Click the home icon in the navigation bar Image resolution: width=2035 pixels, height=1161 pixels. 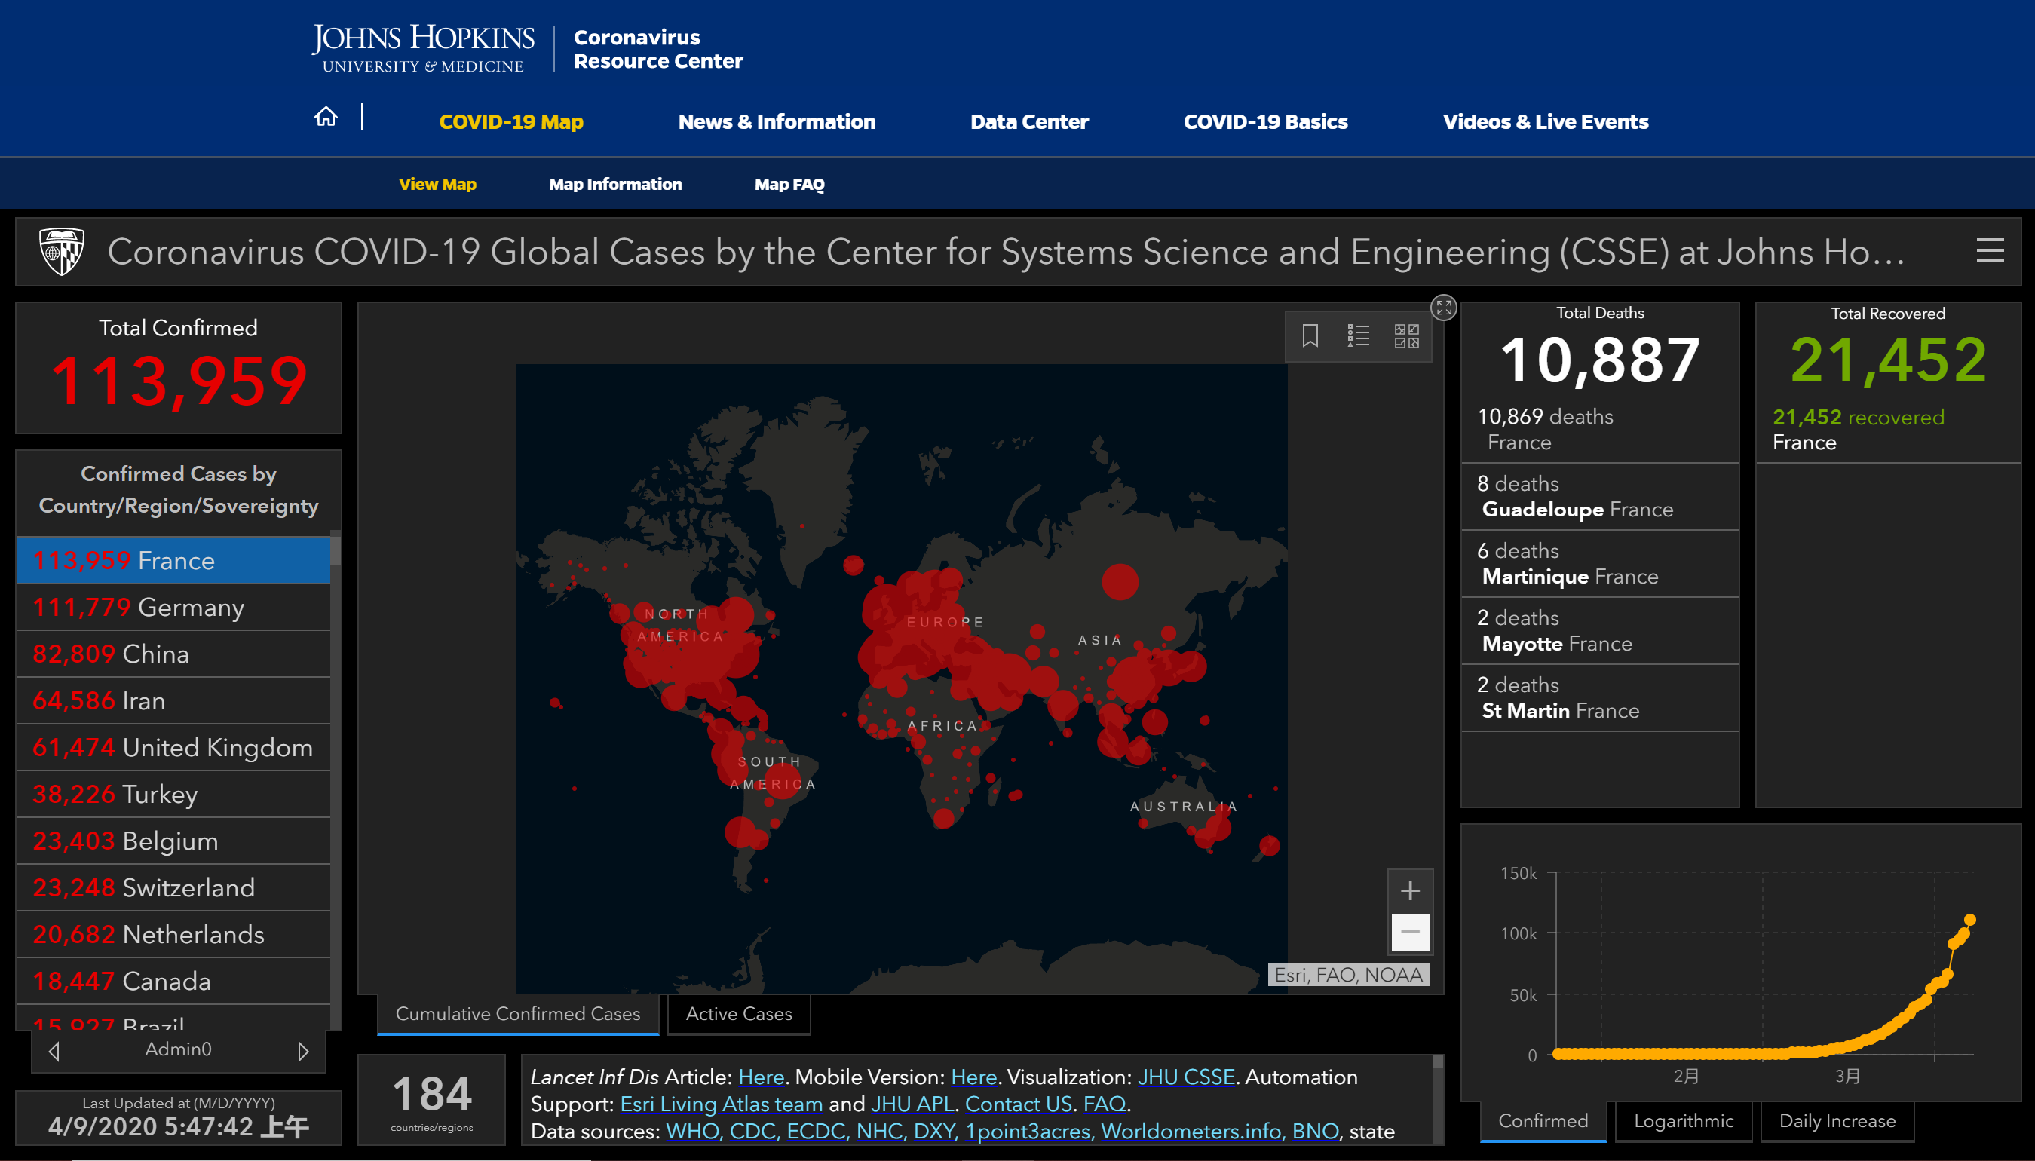(326, 117)
